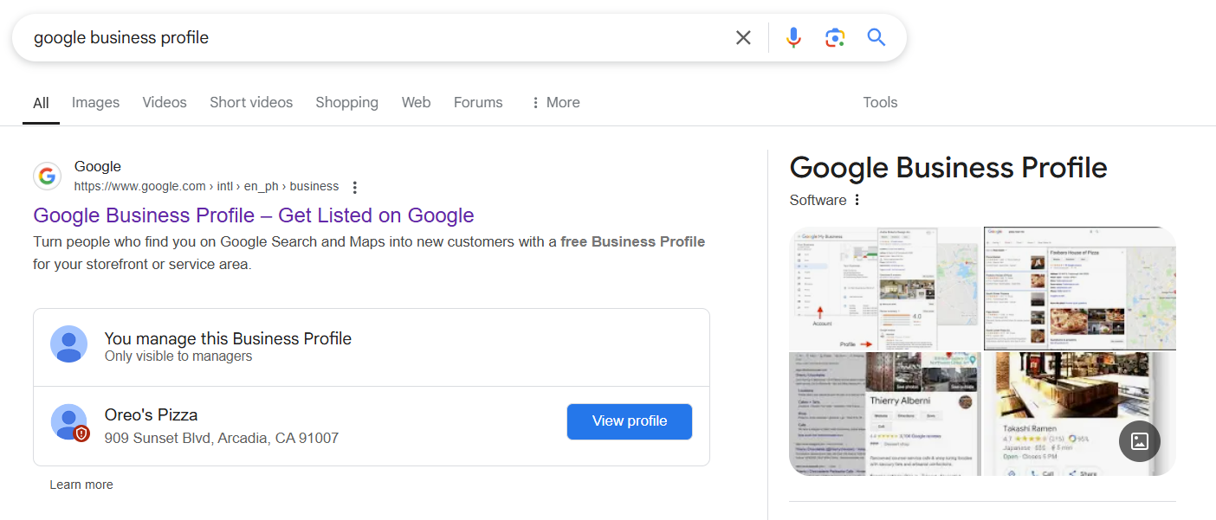Click Oreo's Pizza profile avatar icon

point(69,422)
